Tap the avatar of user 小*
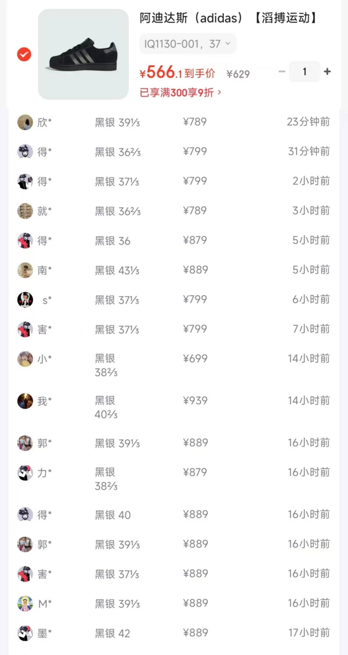Viewport: 348px width, 655px height. pyautogui.click(x=25, y=359)
